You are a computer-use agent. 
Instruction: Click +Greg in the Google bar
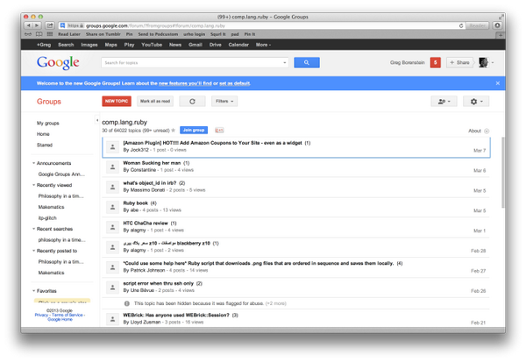44,45
